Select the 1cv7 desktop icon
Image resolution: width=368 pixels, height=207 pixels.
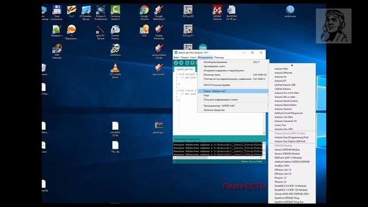[71, 11]
